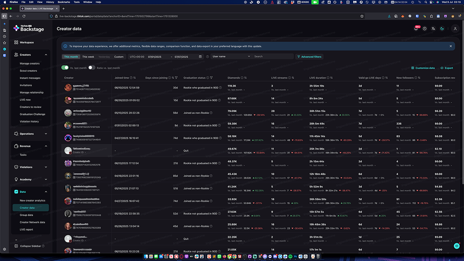
Task: Open the user profile icon
Action: [455, 29]
